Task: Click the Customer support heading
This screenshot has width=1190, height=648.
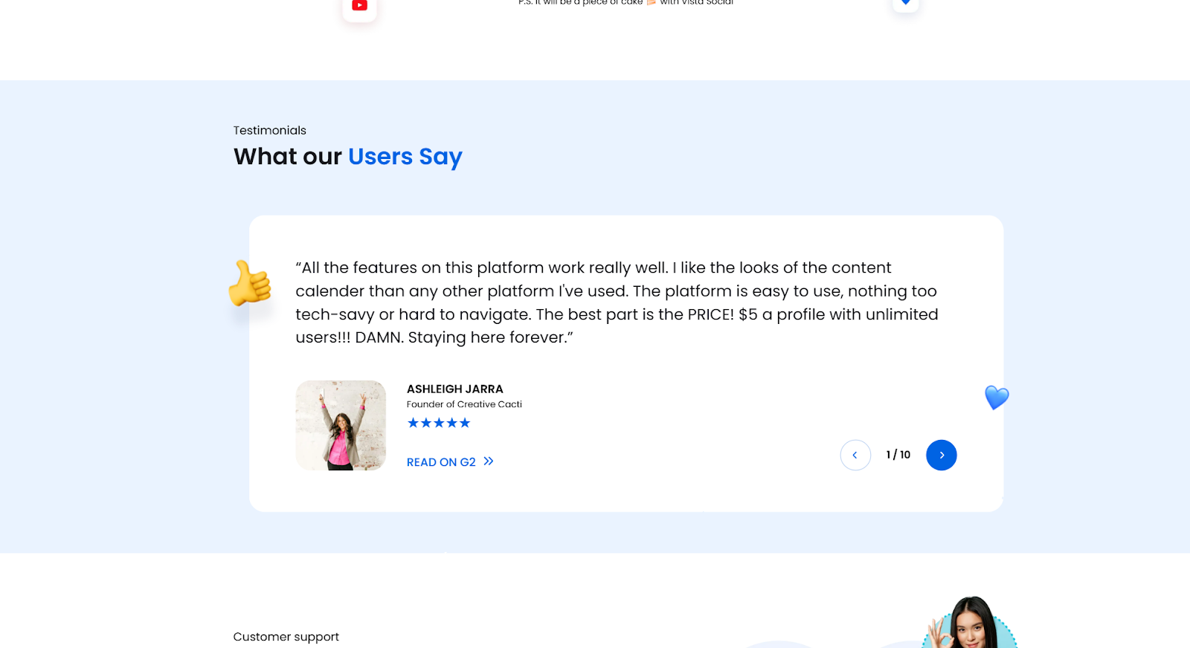Action: point(286,636)
